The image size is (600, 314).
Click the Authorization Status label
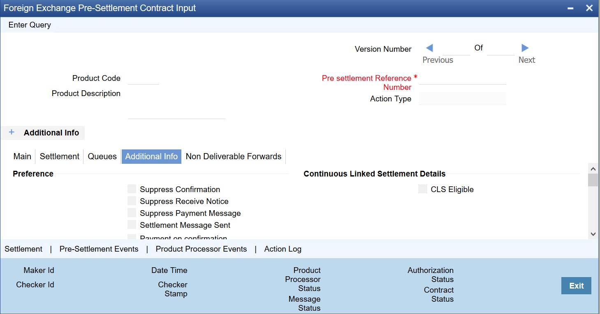pos(431,275)
